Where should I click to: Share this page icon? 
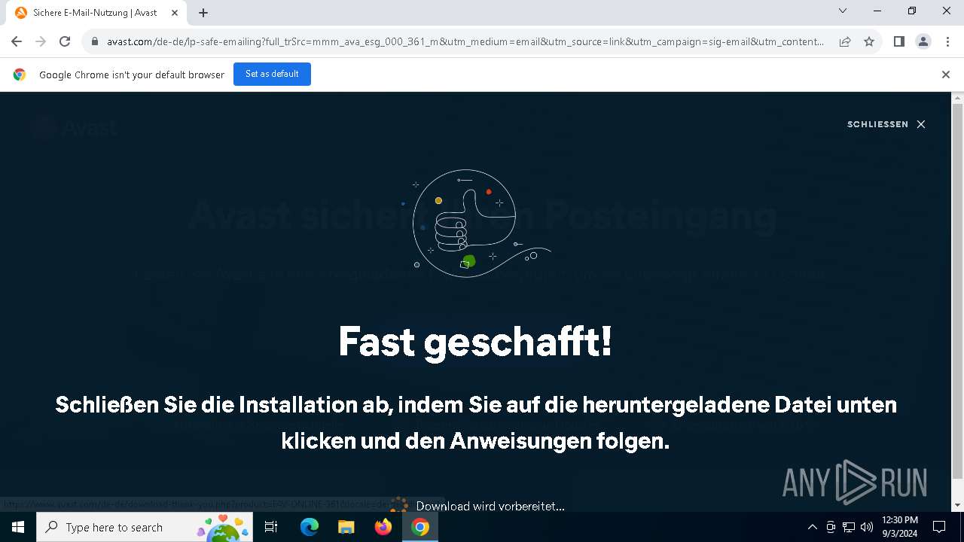click(x=845, y=41)
